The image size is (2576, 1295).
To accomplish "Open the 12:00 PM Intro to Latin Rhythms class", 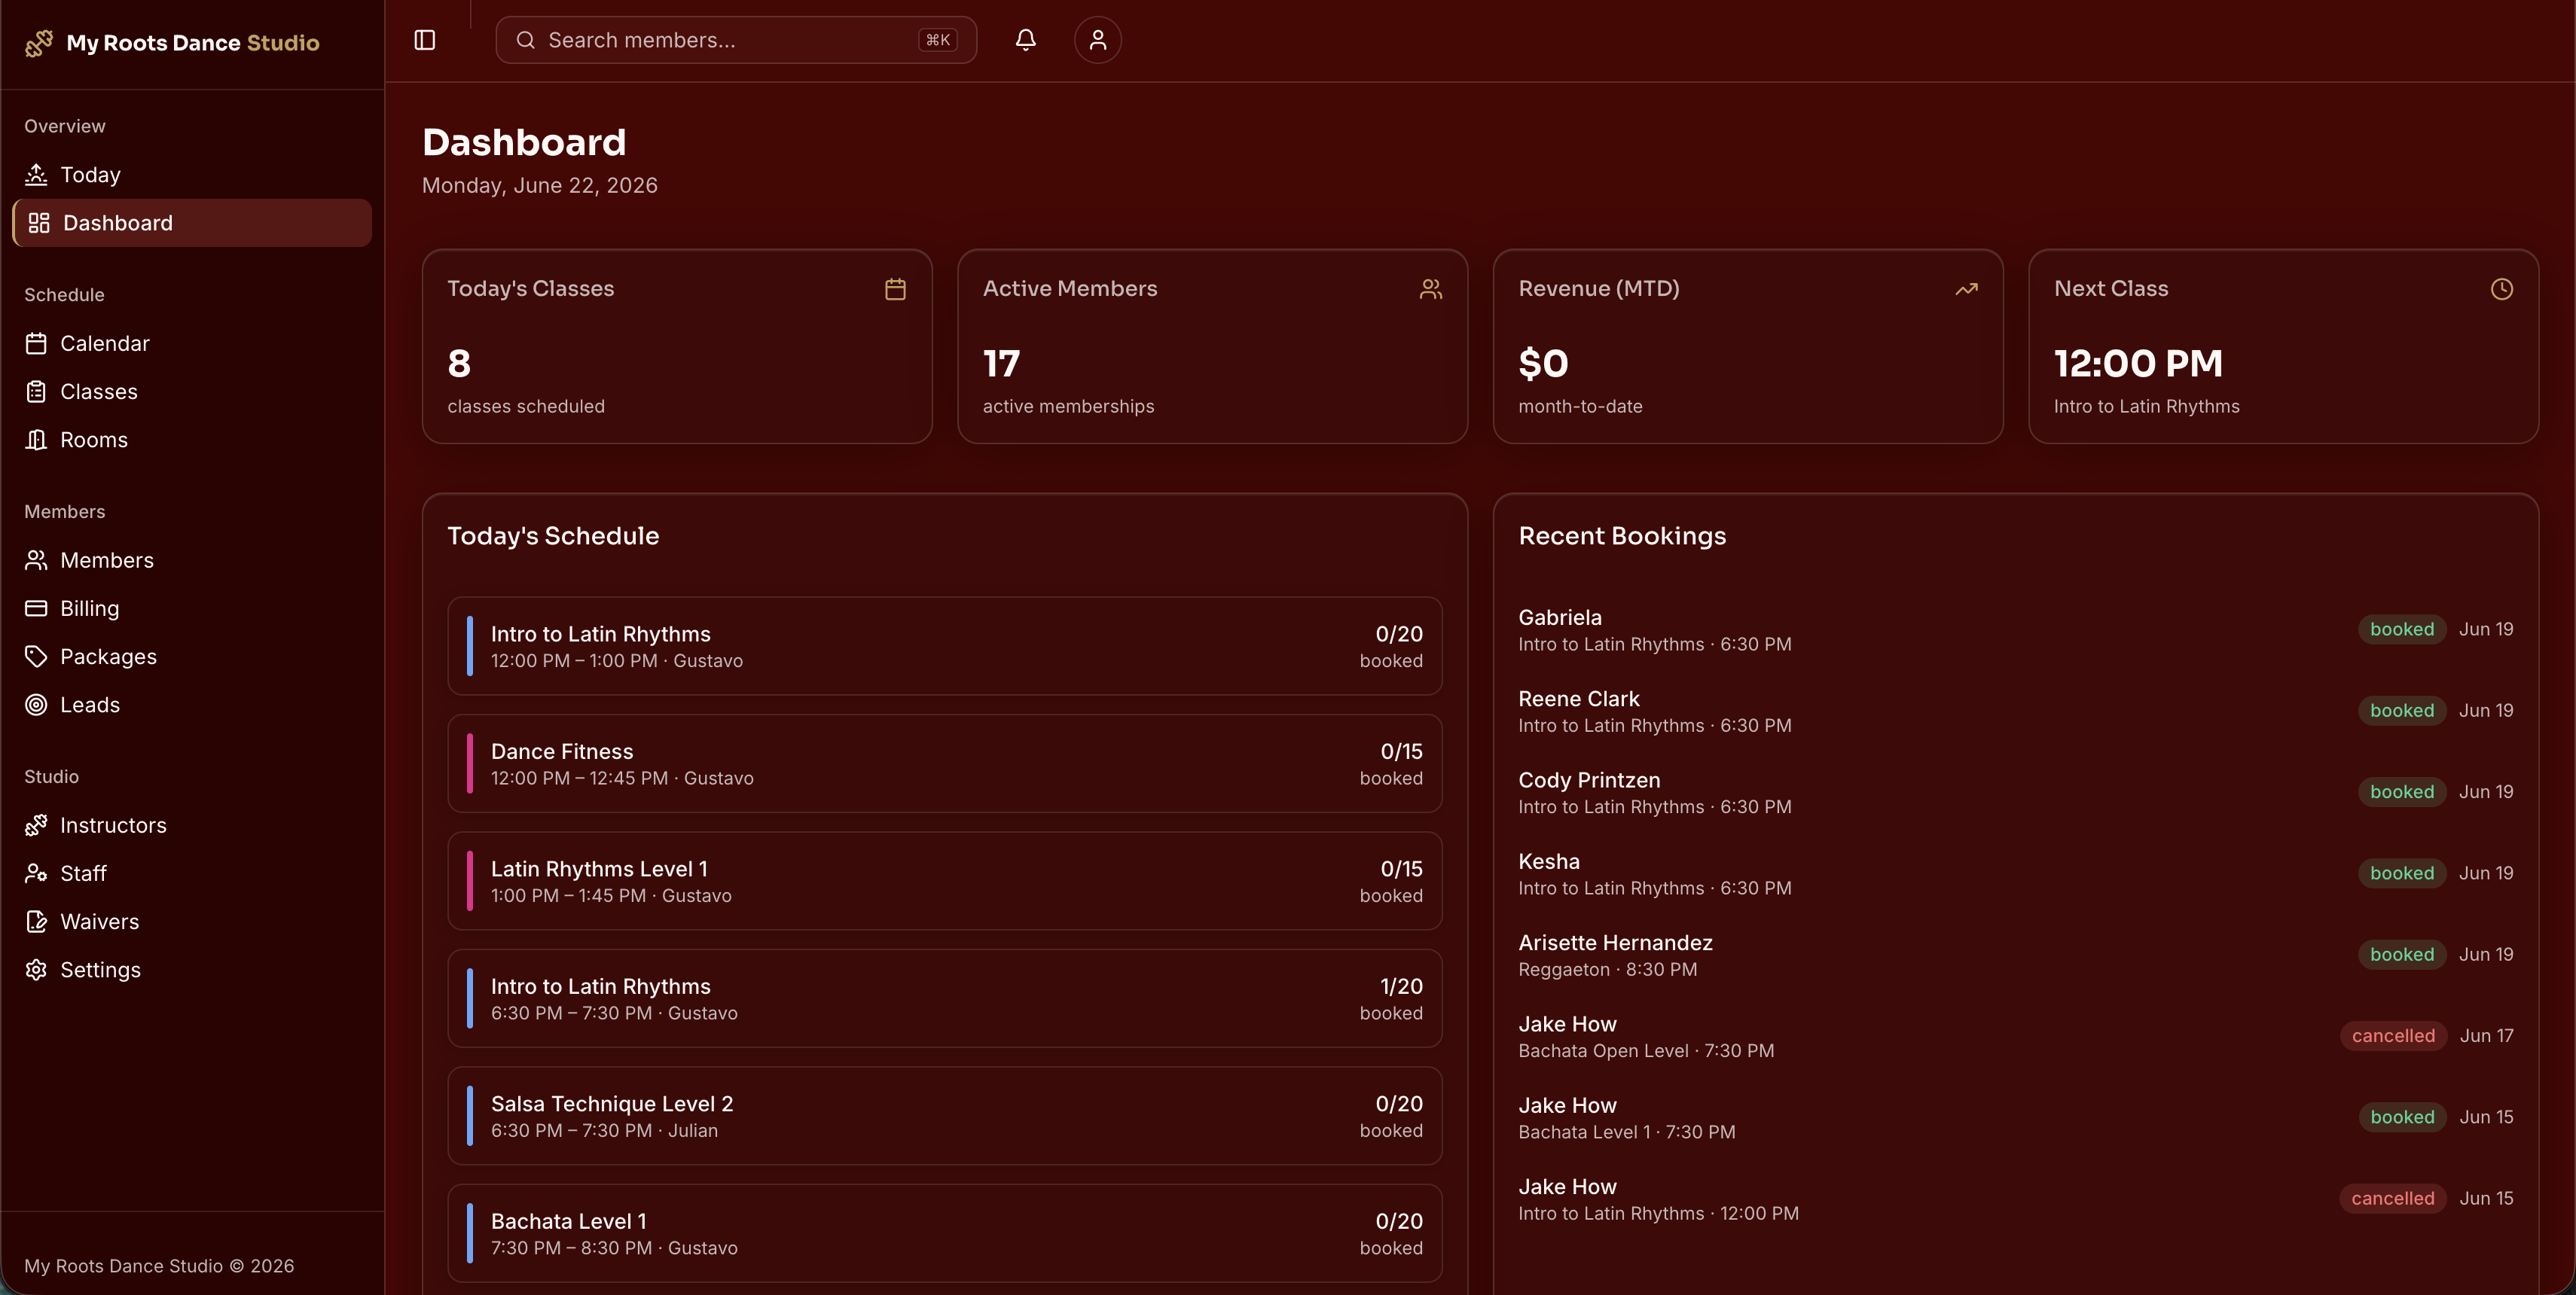I will [945, 647].
